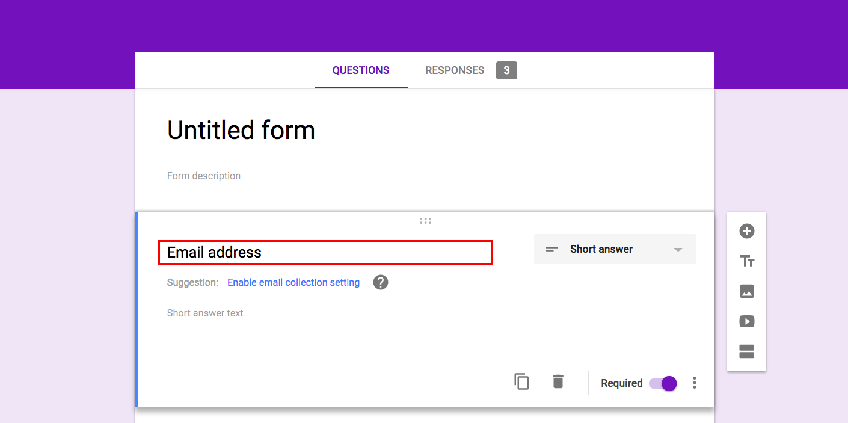Delete question with trash icon

[x=558, y=381]
